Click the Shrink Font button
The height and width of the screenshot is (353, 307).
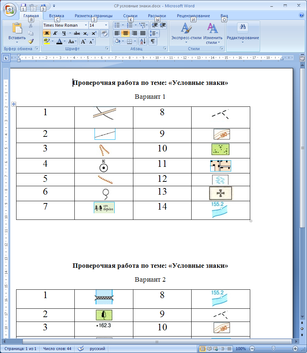[91, 41]
